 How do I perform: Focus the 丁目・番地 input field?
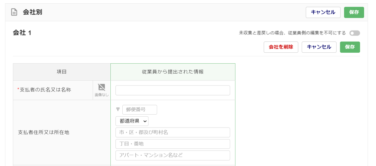[173, 144]
